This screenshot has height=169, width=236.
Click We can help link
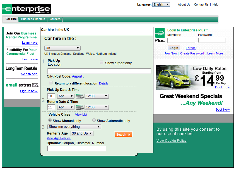pos(29,74)
